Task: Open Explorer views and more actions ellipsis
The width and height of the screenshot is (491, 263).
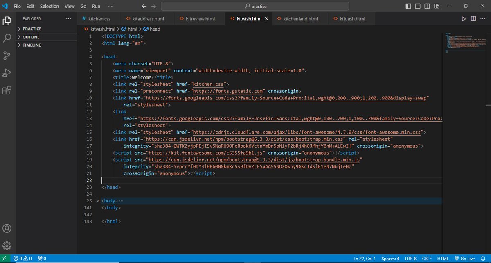Action: 68,19
